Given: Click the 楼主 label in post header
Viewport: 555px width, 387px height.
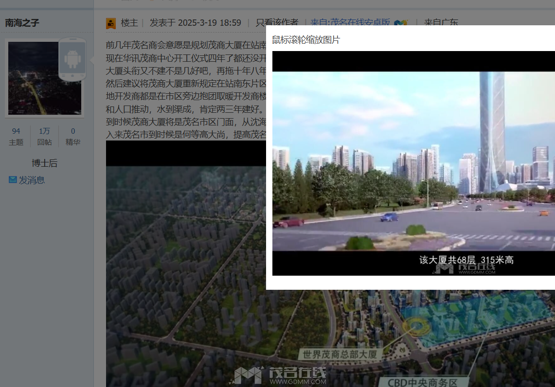Looking at the screenshot, I should 129,23.
